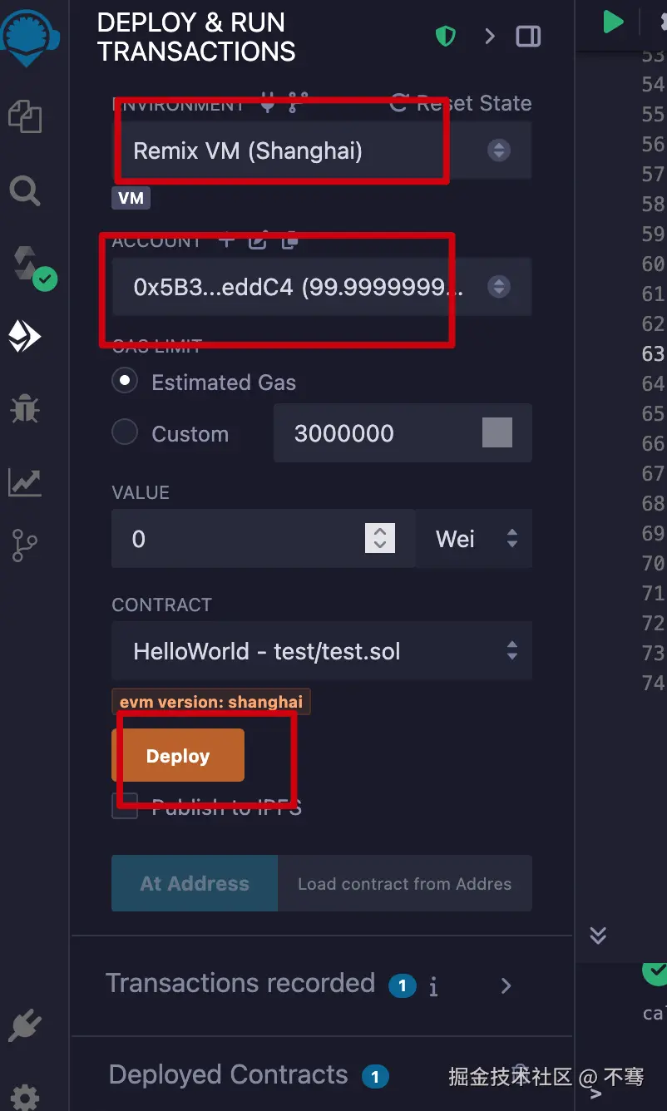
Task: Click Reset State
Action: (x=461, y=103)
